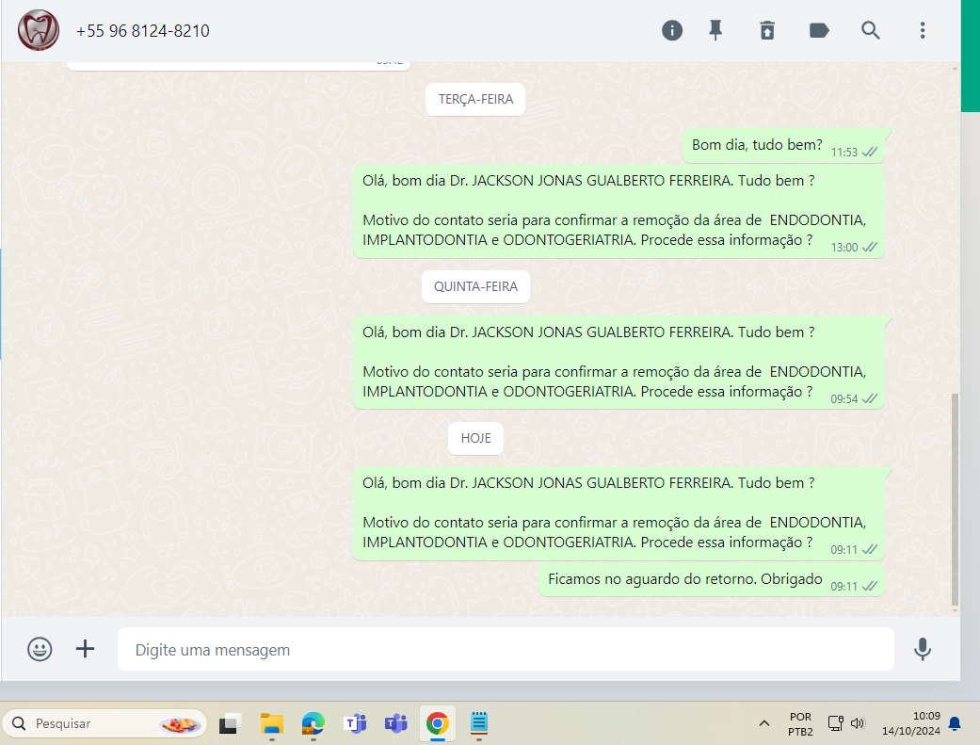Open the notifications bell in the taskbar

955,723
